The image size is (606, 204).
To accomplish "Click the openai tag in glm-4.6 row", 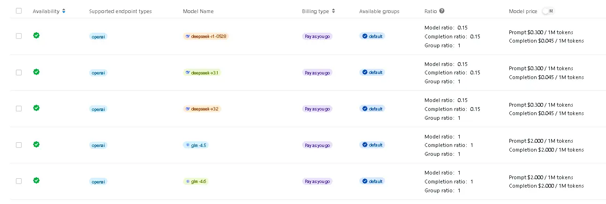I will [98, 181].
